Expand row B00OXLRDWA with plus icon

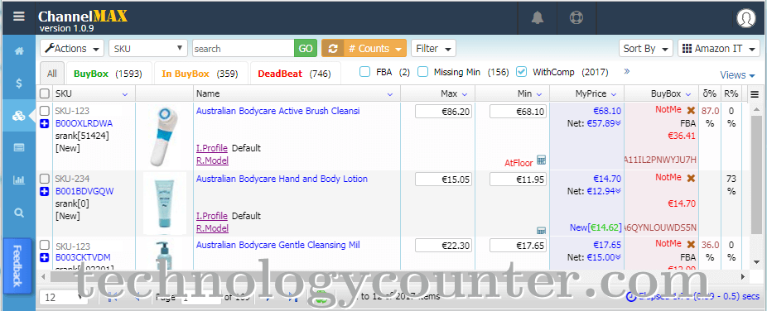point(45,123)
